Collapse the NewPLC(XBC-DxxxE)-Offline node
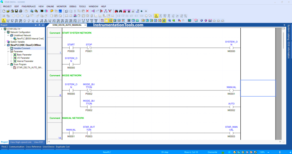This screenshot has height=154, width=292. [x=5, y=45]
